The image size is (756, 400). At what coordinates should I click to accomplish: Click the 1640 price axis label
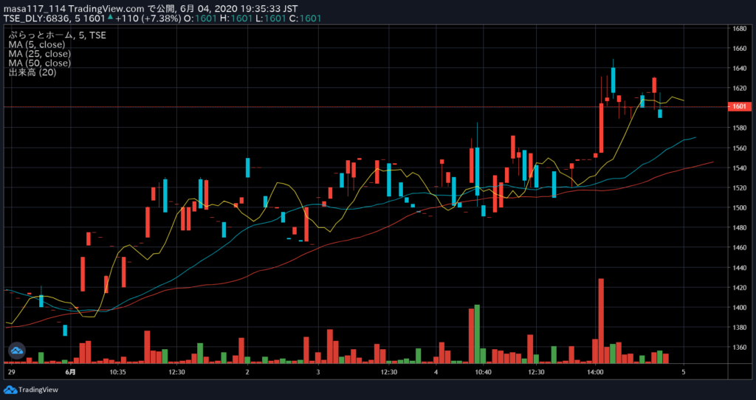pyautogui.click(x=740, y=69)
